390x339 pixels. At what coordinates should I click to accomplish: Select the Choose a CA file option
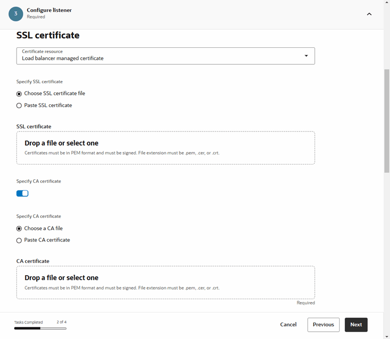click(x=19, y=228)
